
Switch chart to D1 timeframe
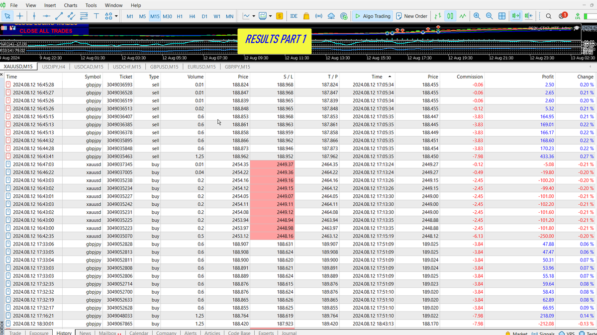tap(204, 16)
